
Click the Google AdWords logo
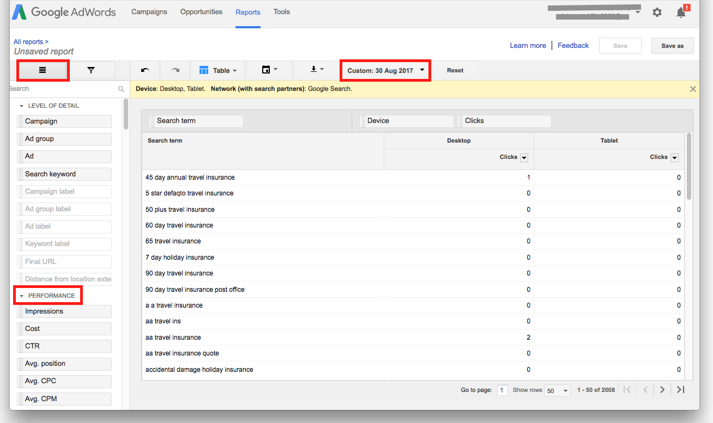64,11
